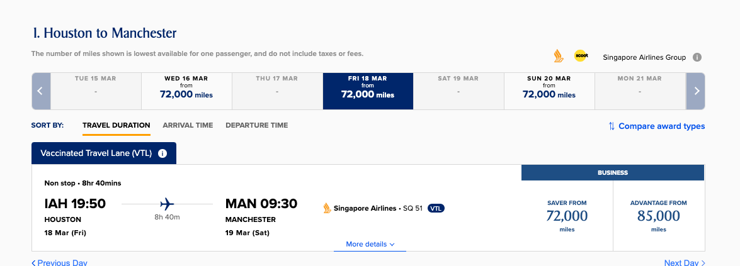This screenshot has width=740, height=266.
Task: Click the next dates arrow in the date carousel
Action: coord(696,91)
